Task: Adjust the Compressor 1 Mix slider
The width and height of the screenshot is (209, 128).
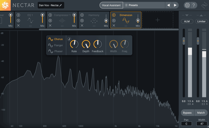Action: point(74,19)
